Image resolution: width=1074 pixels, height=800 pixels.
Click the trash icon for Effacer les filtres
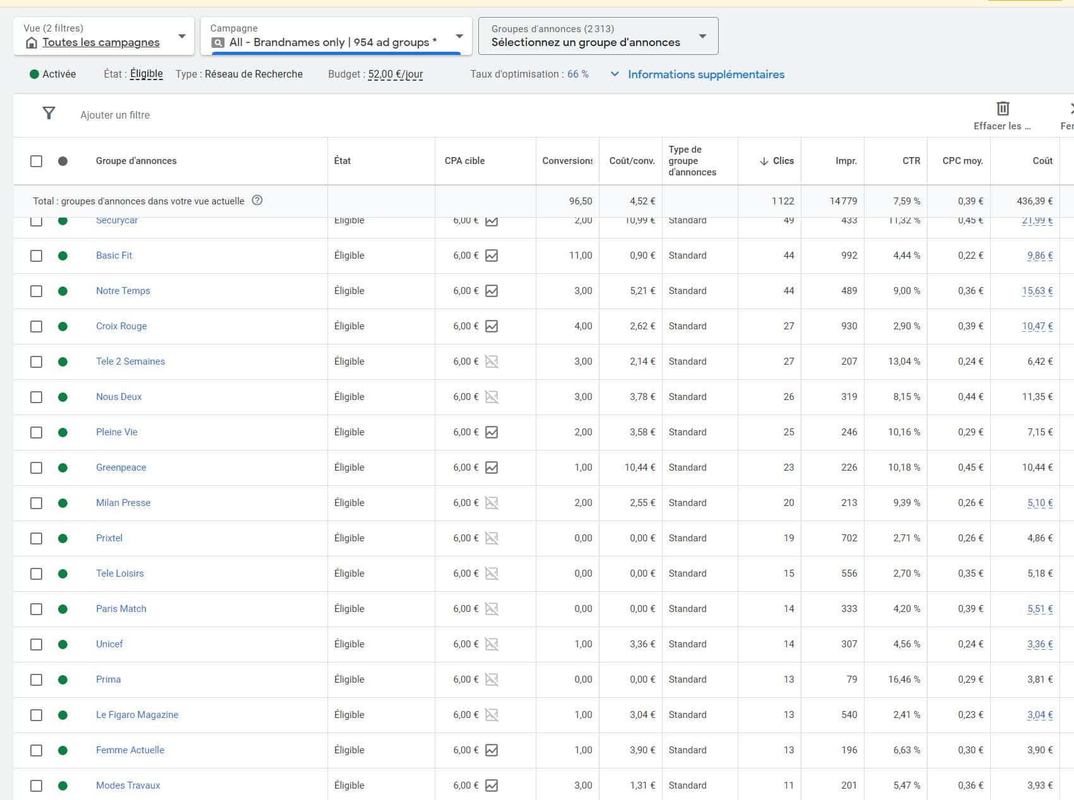1003,108
